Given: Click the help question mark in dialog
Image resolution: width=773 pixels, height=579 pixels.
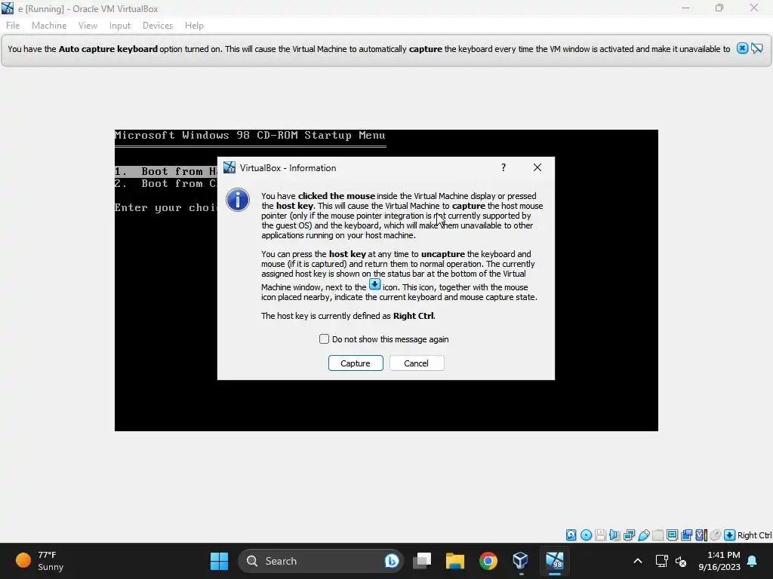Looking at the screenshot, I should tap(504, 167).
